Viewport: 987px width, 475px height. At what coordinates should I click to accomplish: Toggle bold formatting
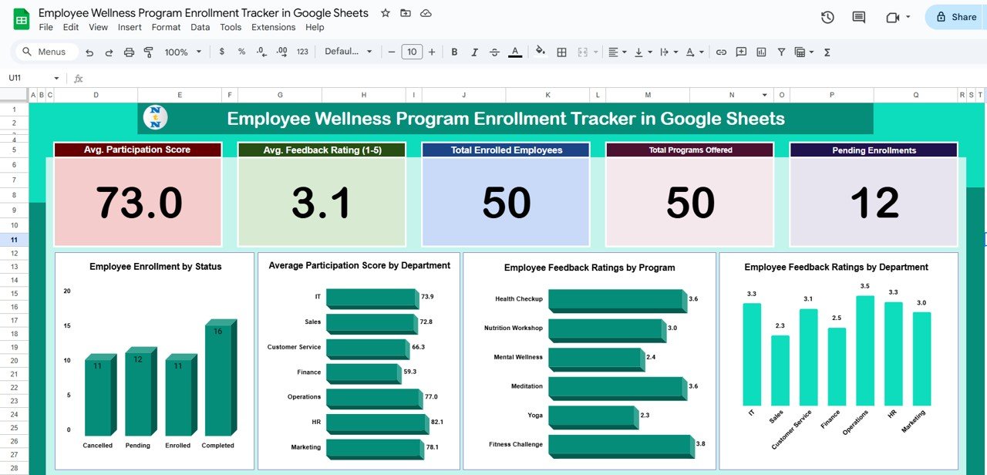[x=454, y=52]
